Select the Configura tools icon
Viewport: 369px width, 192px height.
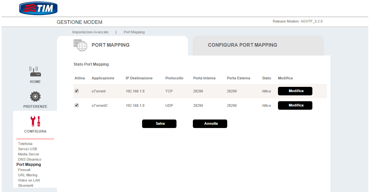pyautogui.click(x=35, y=121)
